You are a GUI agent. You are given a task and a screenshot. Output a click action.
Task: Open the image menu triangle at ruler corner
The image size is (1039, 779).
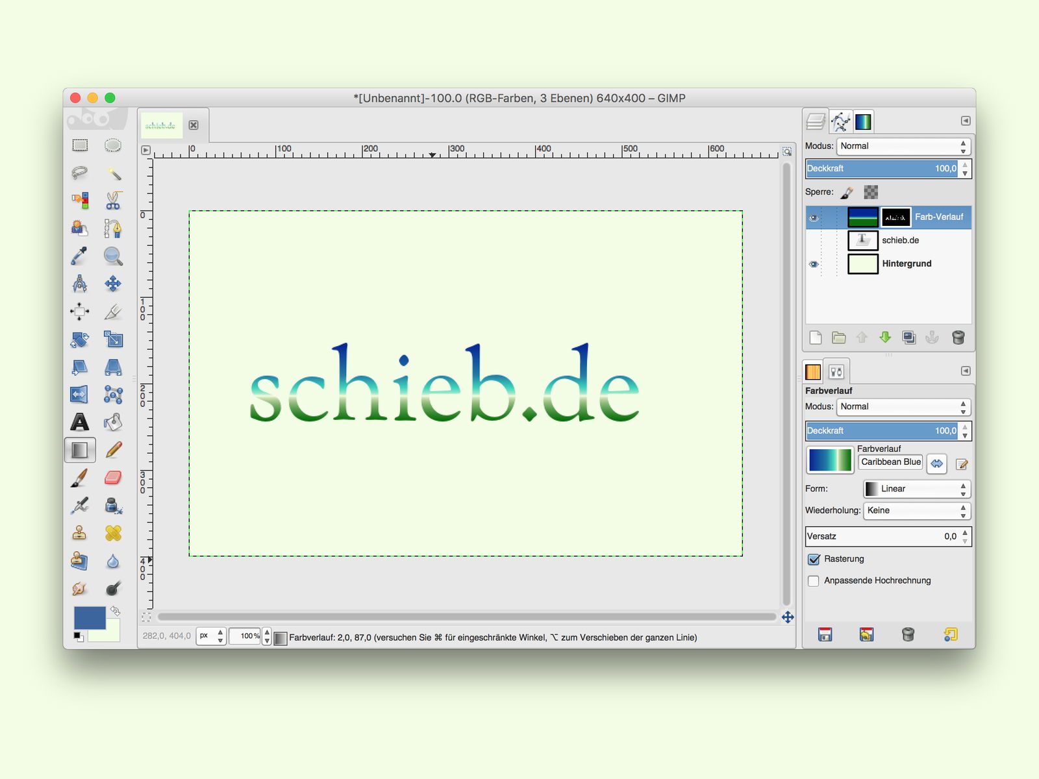[146, 150]
